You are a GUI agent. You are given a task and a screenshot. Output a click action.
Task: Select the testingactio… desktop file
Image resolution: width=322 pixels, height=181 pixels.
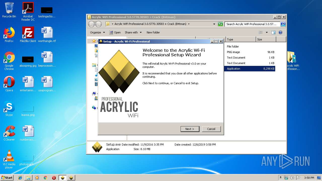coord(47,12)
